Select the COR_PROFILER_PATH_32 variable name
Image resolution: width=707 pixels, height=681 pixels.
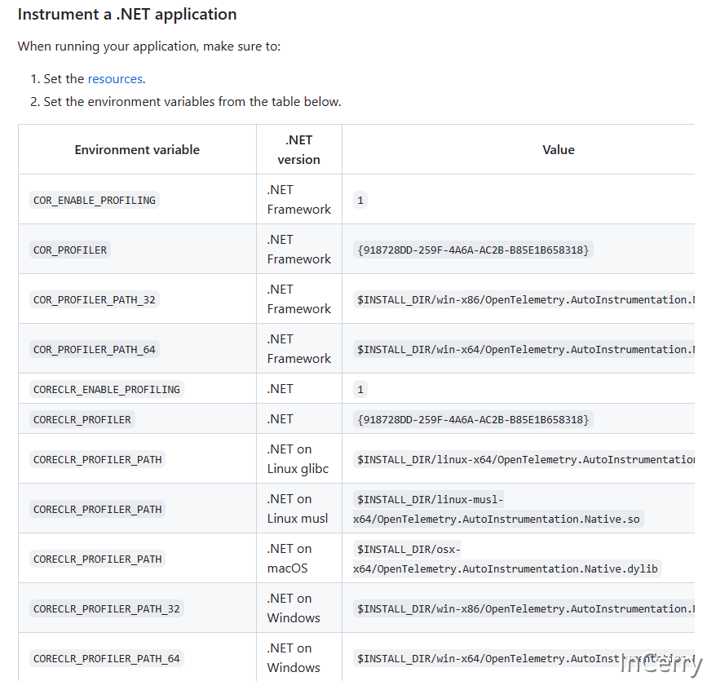pyautogui.click(x=94, y=299)
